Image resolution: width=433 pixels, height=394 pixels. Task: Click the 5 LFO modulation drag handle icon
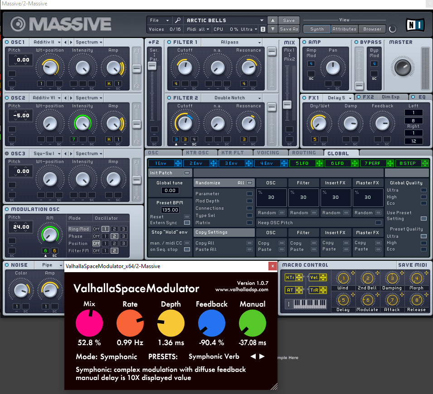[319, 163]
